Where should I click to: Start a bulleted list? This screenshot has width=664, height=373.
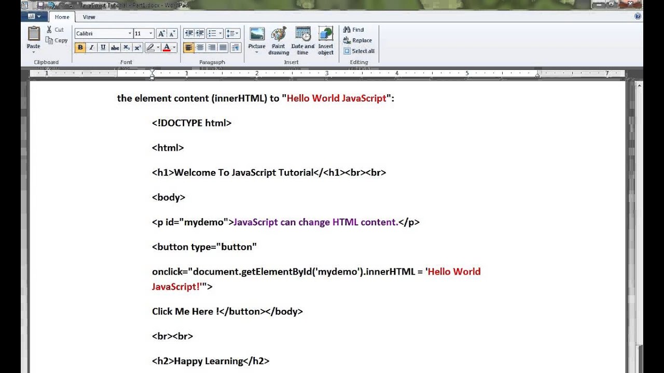pyautogui.click(x=212, y=34)
